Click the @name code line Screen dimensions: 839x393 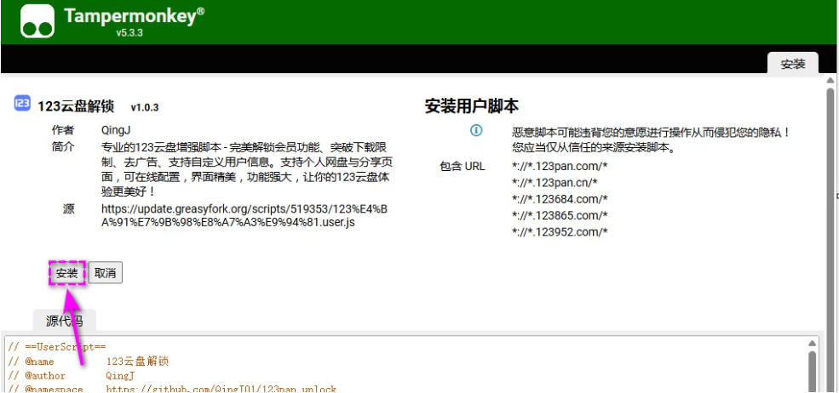[x=89, y=362]
